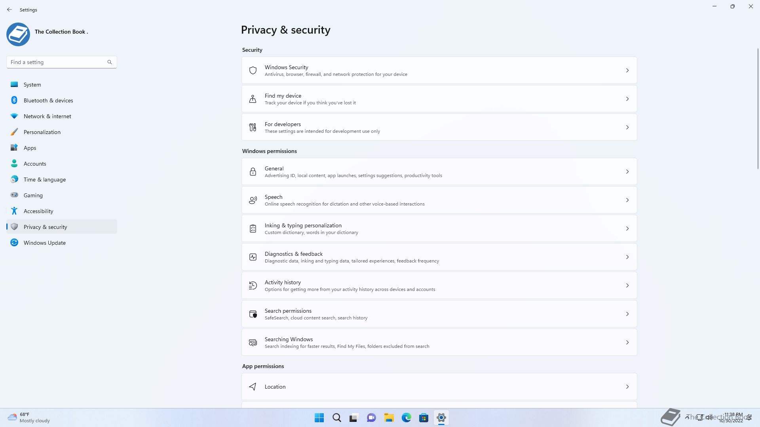
Task: Click the Accounts person icon
Action: coord(14,163)
